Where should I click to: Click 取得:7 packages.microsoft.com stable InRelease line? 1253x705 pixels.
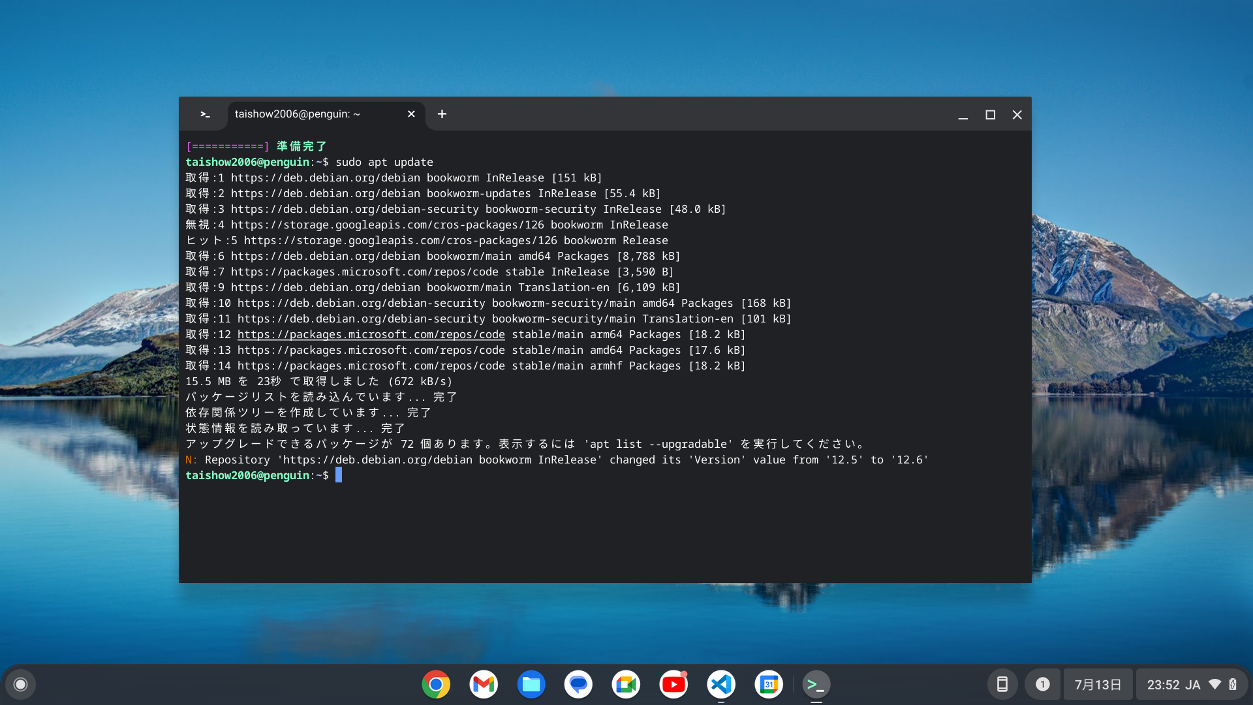click(429, 272)
